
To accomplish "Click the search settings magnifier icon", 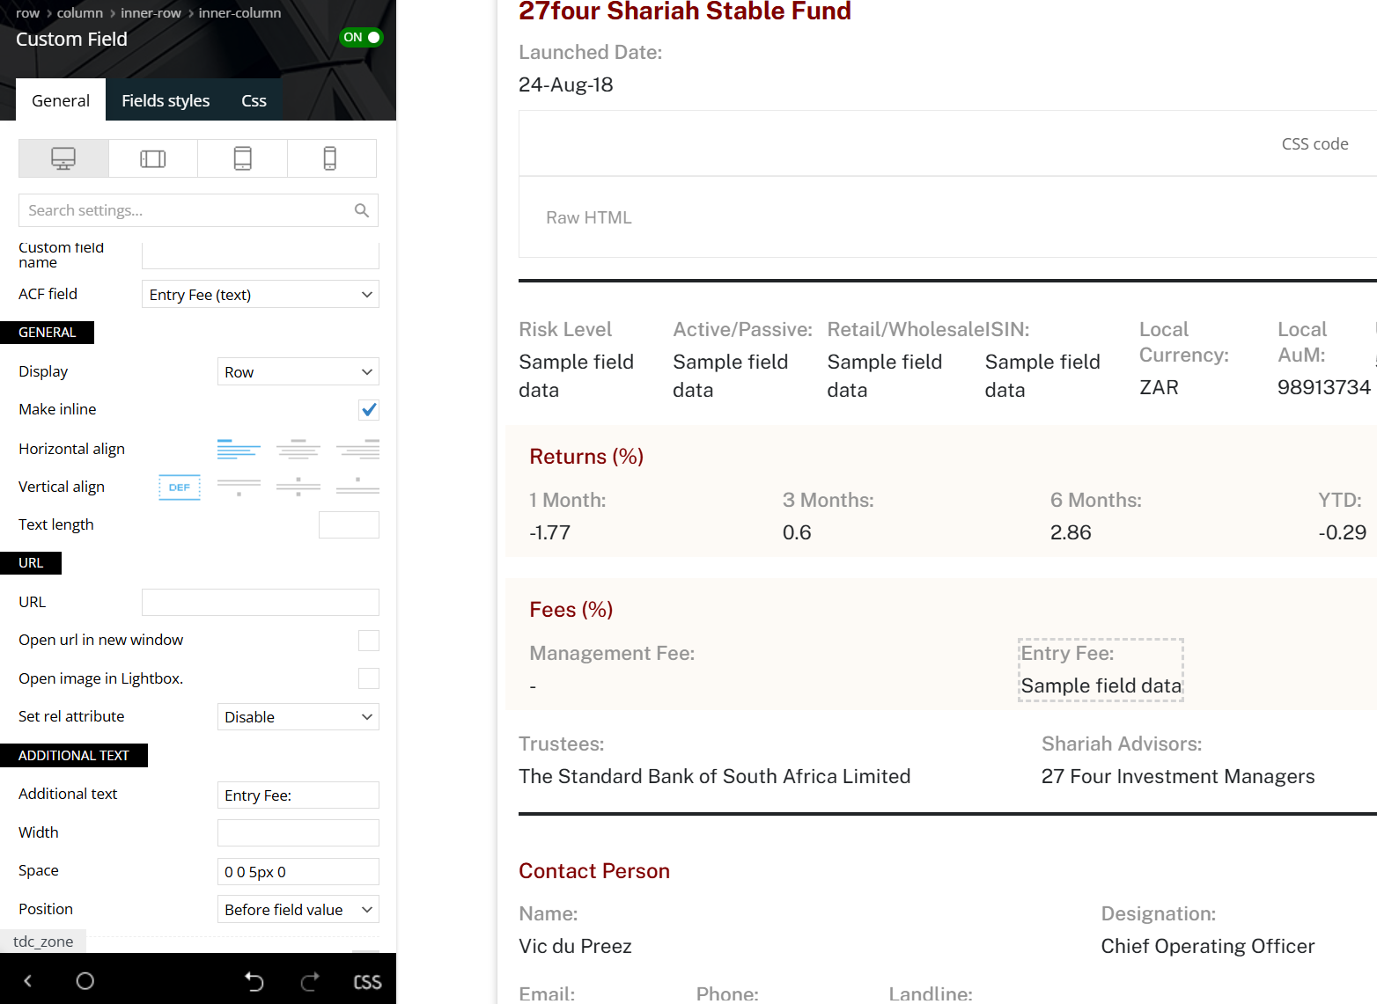I will [x=362, y=210].
